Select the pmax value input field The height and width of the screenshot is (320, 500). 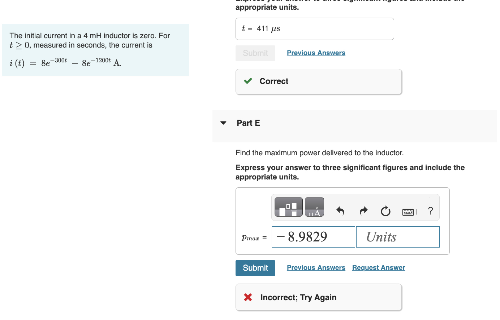coord(313,237)
